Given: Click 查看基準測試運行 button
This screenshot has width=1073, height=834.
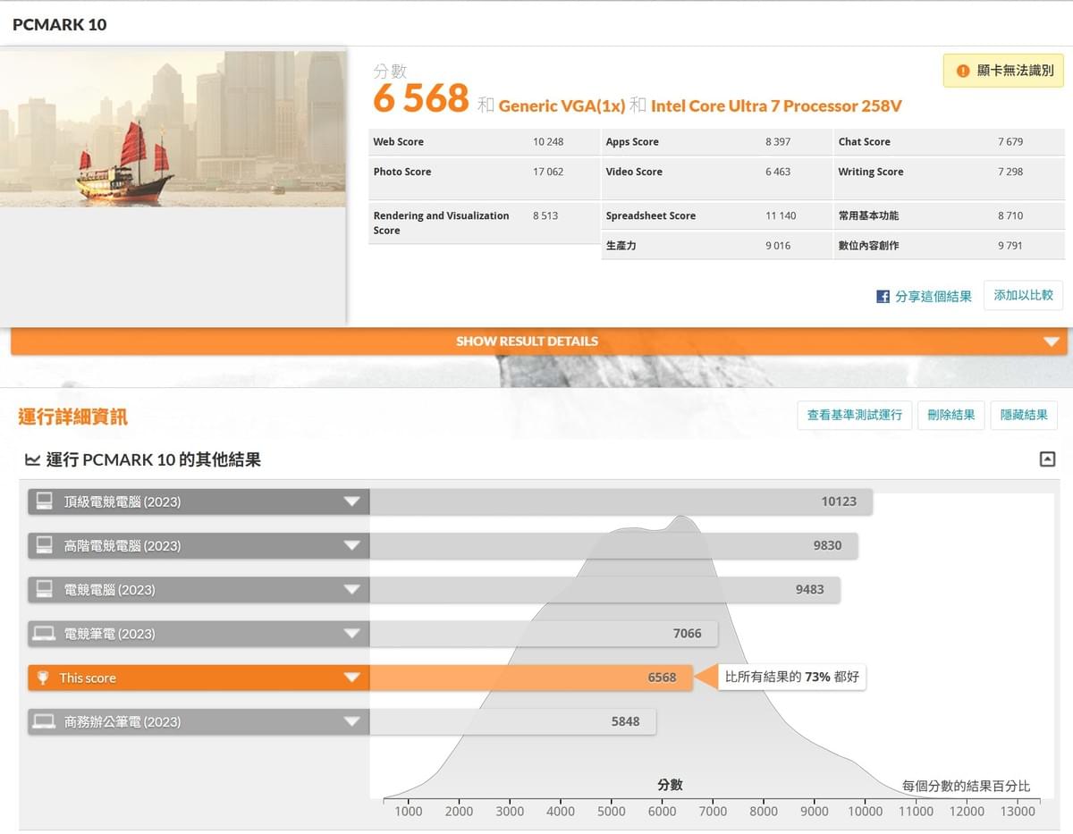Looking at the screenshot, I should pyautogui.click(x=854, y=415).
